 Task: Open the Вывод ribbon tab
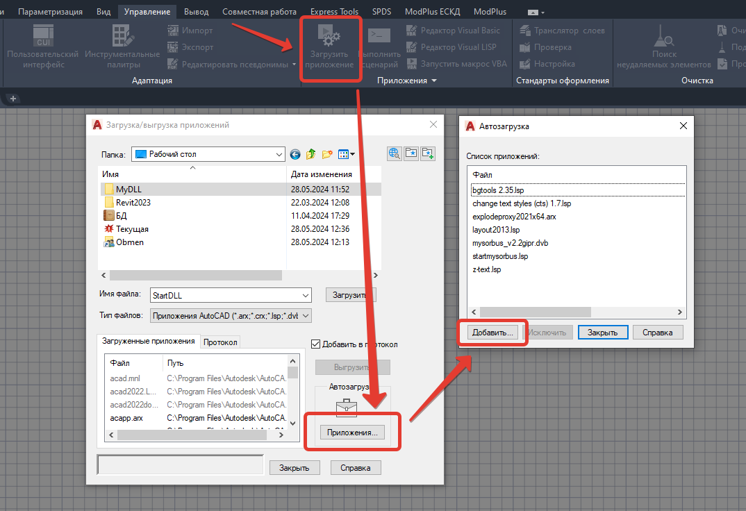point(196,10)
